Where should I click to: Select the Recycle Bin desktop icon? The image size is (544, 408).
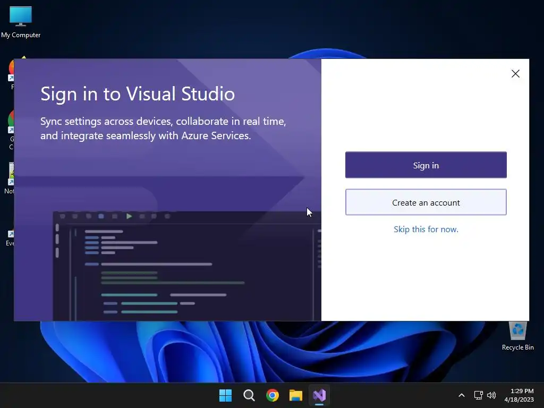tap(517, 336)
